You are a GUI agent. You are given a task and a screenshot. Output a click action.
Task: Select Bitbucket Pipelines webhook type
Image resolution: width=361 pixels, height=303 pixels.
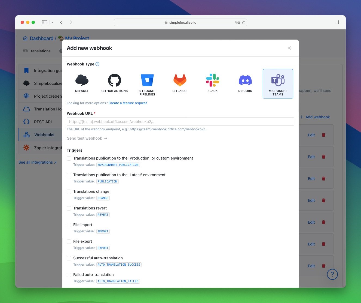point(147,83)
